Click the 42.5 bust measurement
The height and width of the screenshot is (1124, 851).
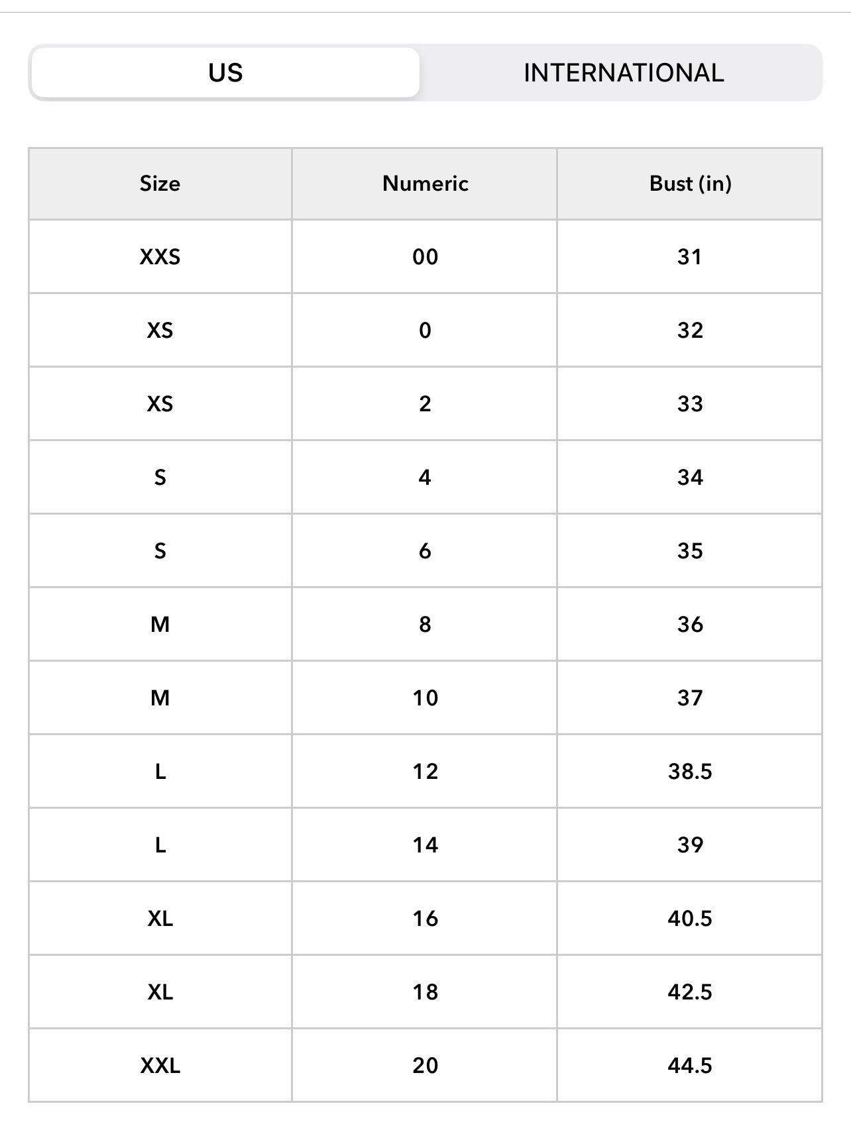pyautogui.click(x=690, y=992)
